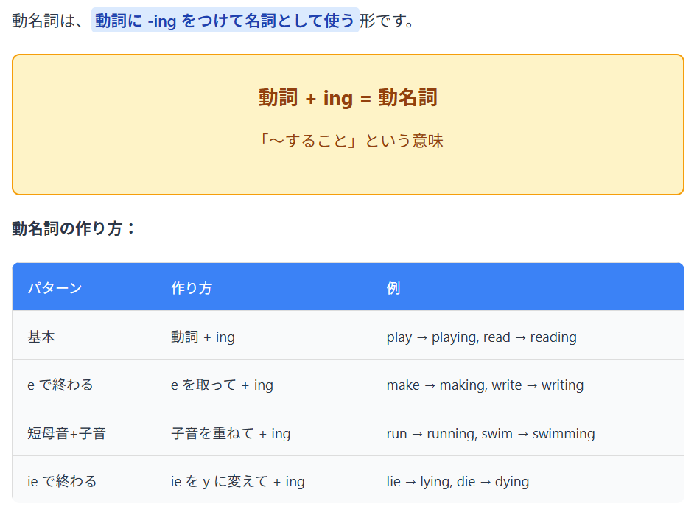Screen dimensions: 697x529
Task: Click the intro text starting with "動名詞は、"
Action: 49,21
